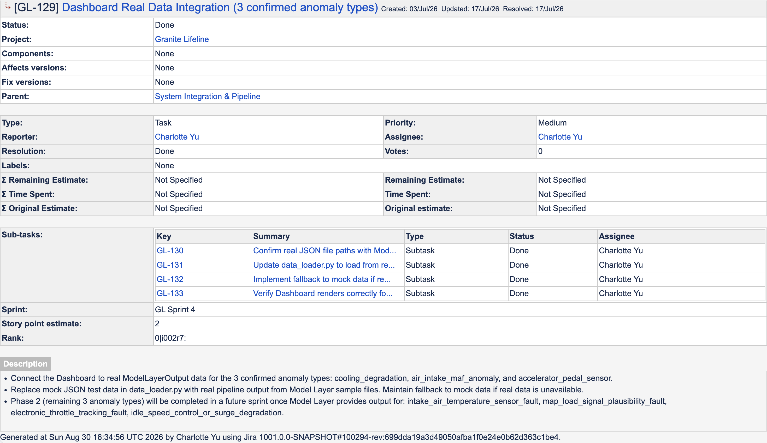Open sub-task key GL-132
767x443 pixels.
pos(170,279)
